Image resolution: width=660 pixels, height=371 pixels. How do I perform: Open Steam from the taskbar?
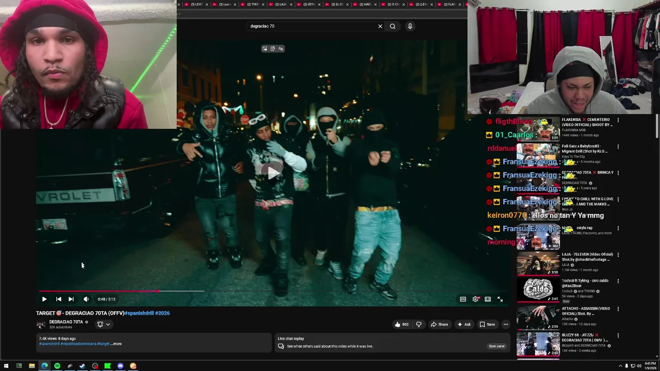(82, 366)
